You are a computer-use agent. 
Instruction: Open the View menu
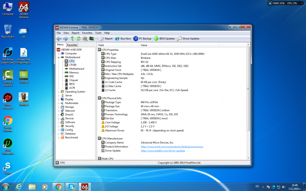tap(66, 33)
